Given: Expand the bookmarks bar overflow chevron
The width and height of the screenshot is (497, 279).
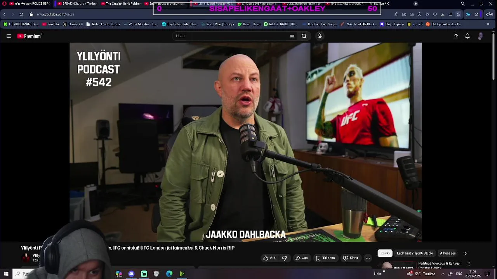Looking at the screenshot, I should [488, 24].
